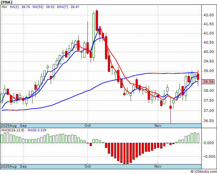
Task: Click the deepest red MACD histogram bar
Action: [124, 153]
